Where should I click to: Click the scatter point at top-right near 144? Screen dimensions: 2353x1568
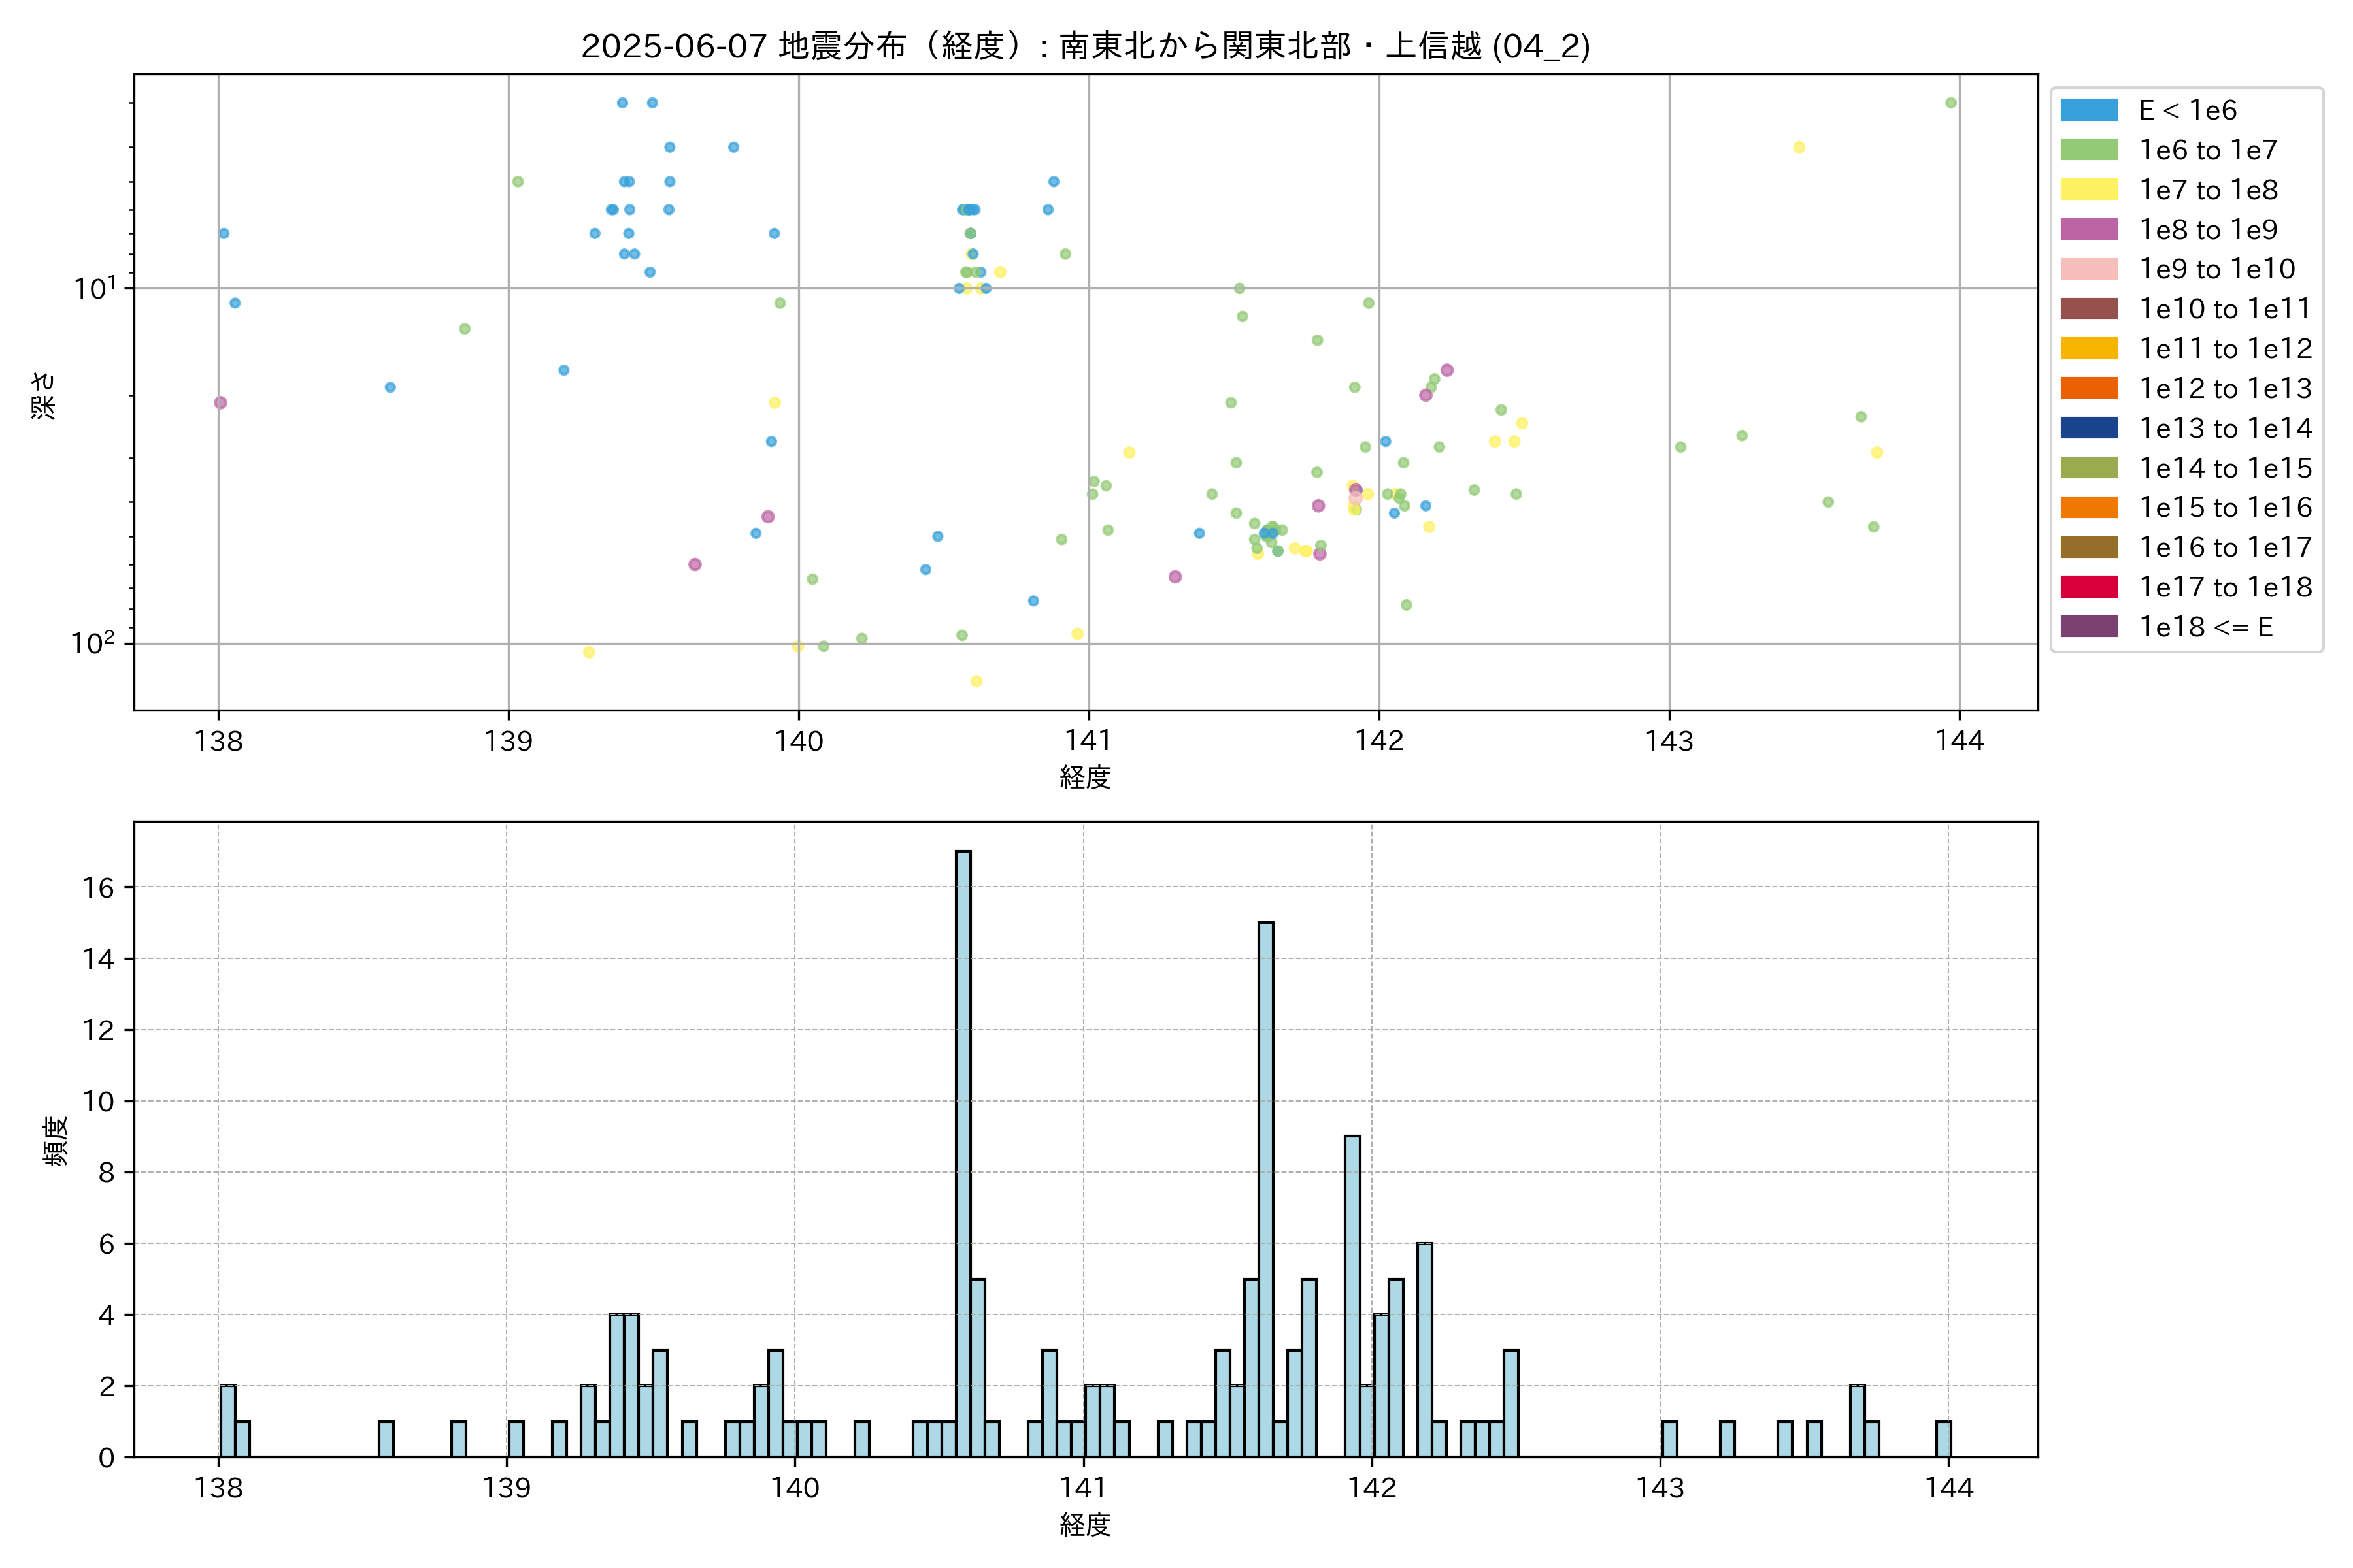click(1950, 103)
